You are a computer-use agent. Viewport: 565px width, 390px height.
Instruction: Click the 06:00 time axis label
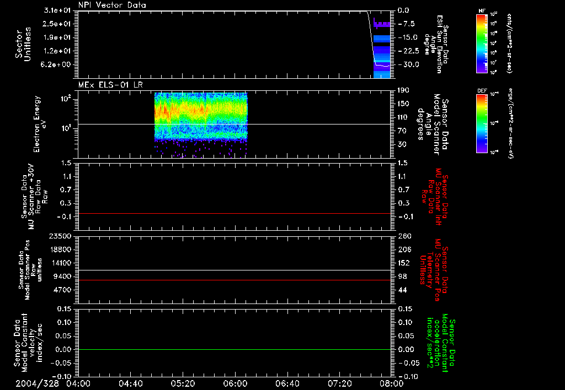[235, 383]
